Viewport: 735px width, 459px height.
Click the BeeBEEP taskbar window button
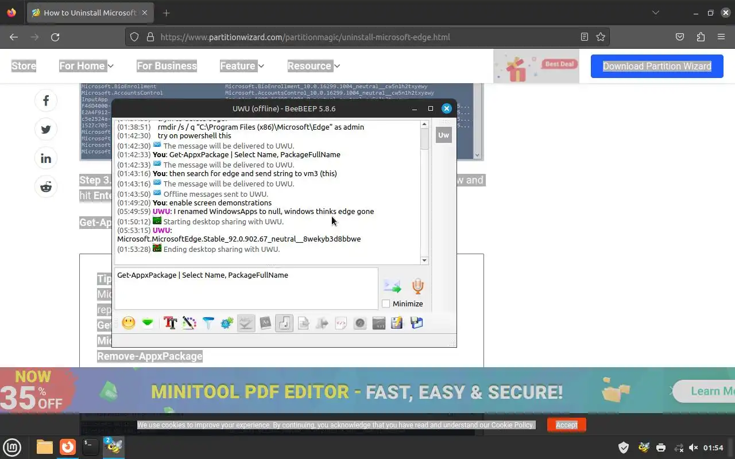click(x=114, y=447)
